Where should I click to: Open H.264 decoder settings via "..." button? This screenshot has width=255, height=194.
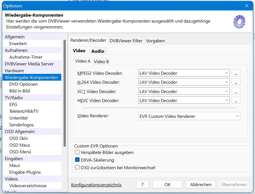pyautogui.click(x=236, y=82)
